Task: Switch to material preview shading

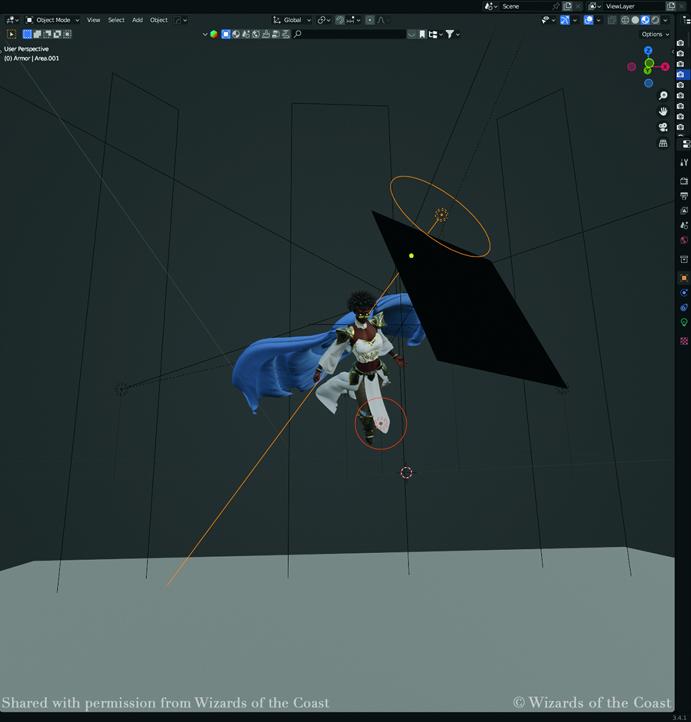Action: [645, 20]
